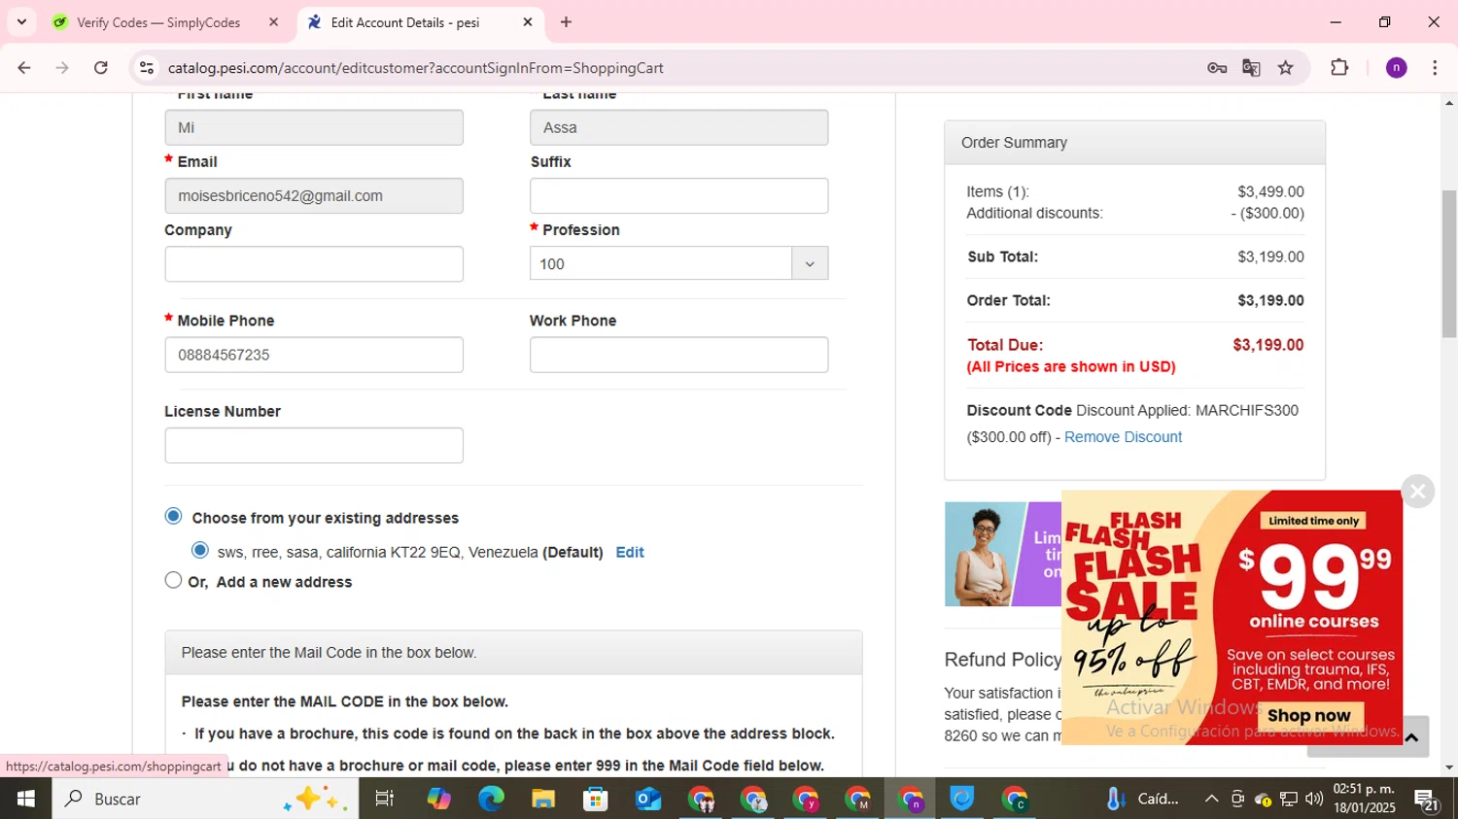Image resolution: width=1458 pixels, height=819 pixels.
Task: Click the password manager key icon
Action: 1216,68
